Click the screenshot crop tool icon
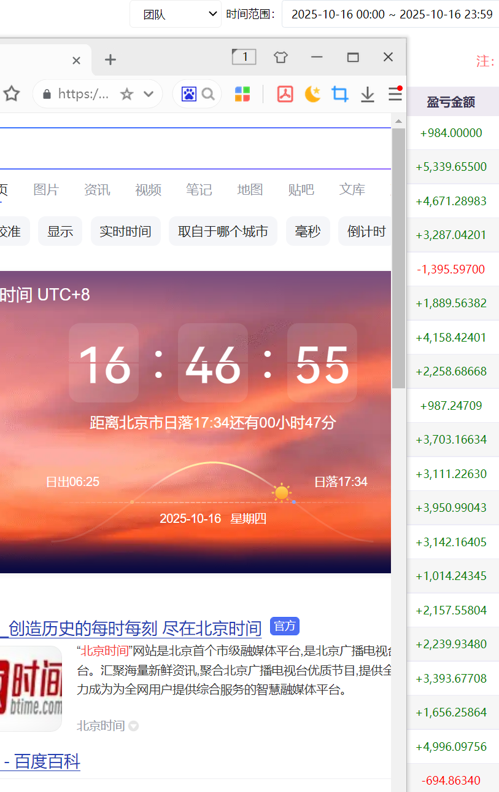 pos(340,94)
